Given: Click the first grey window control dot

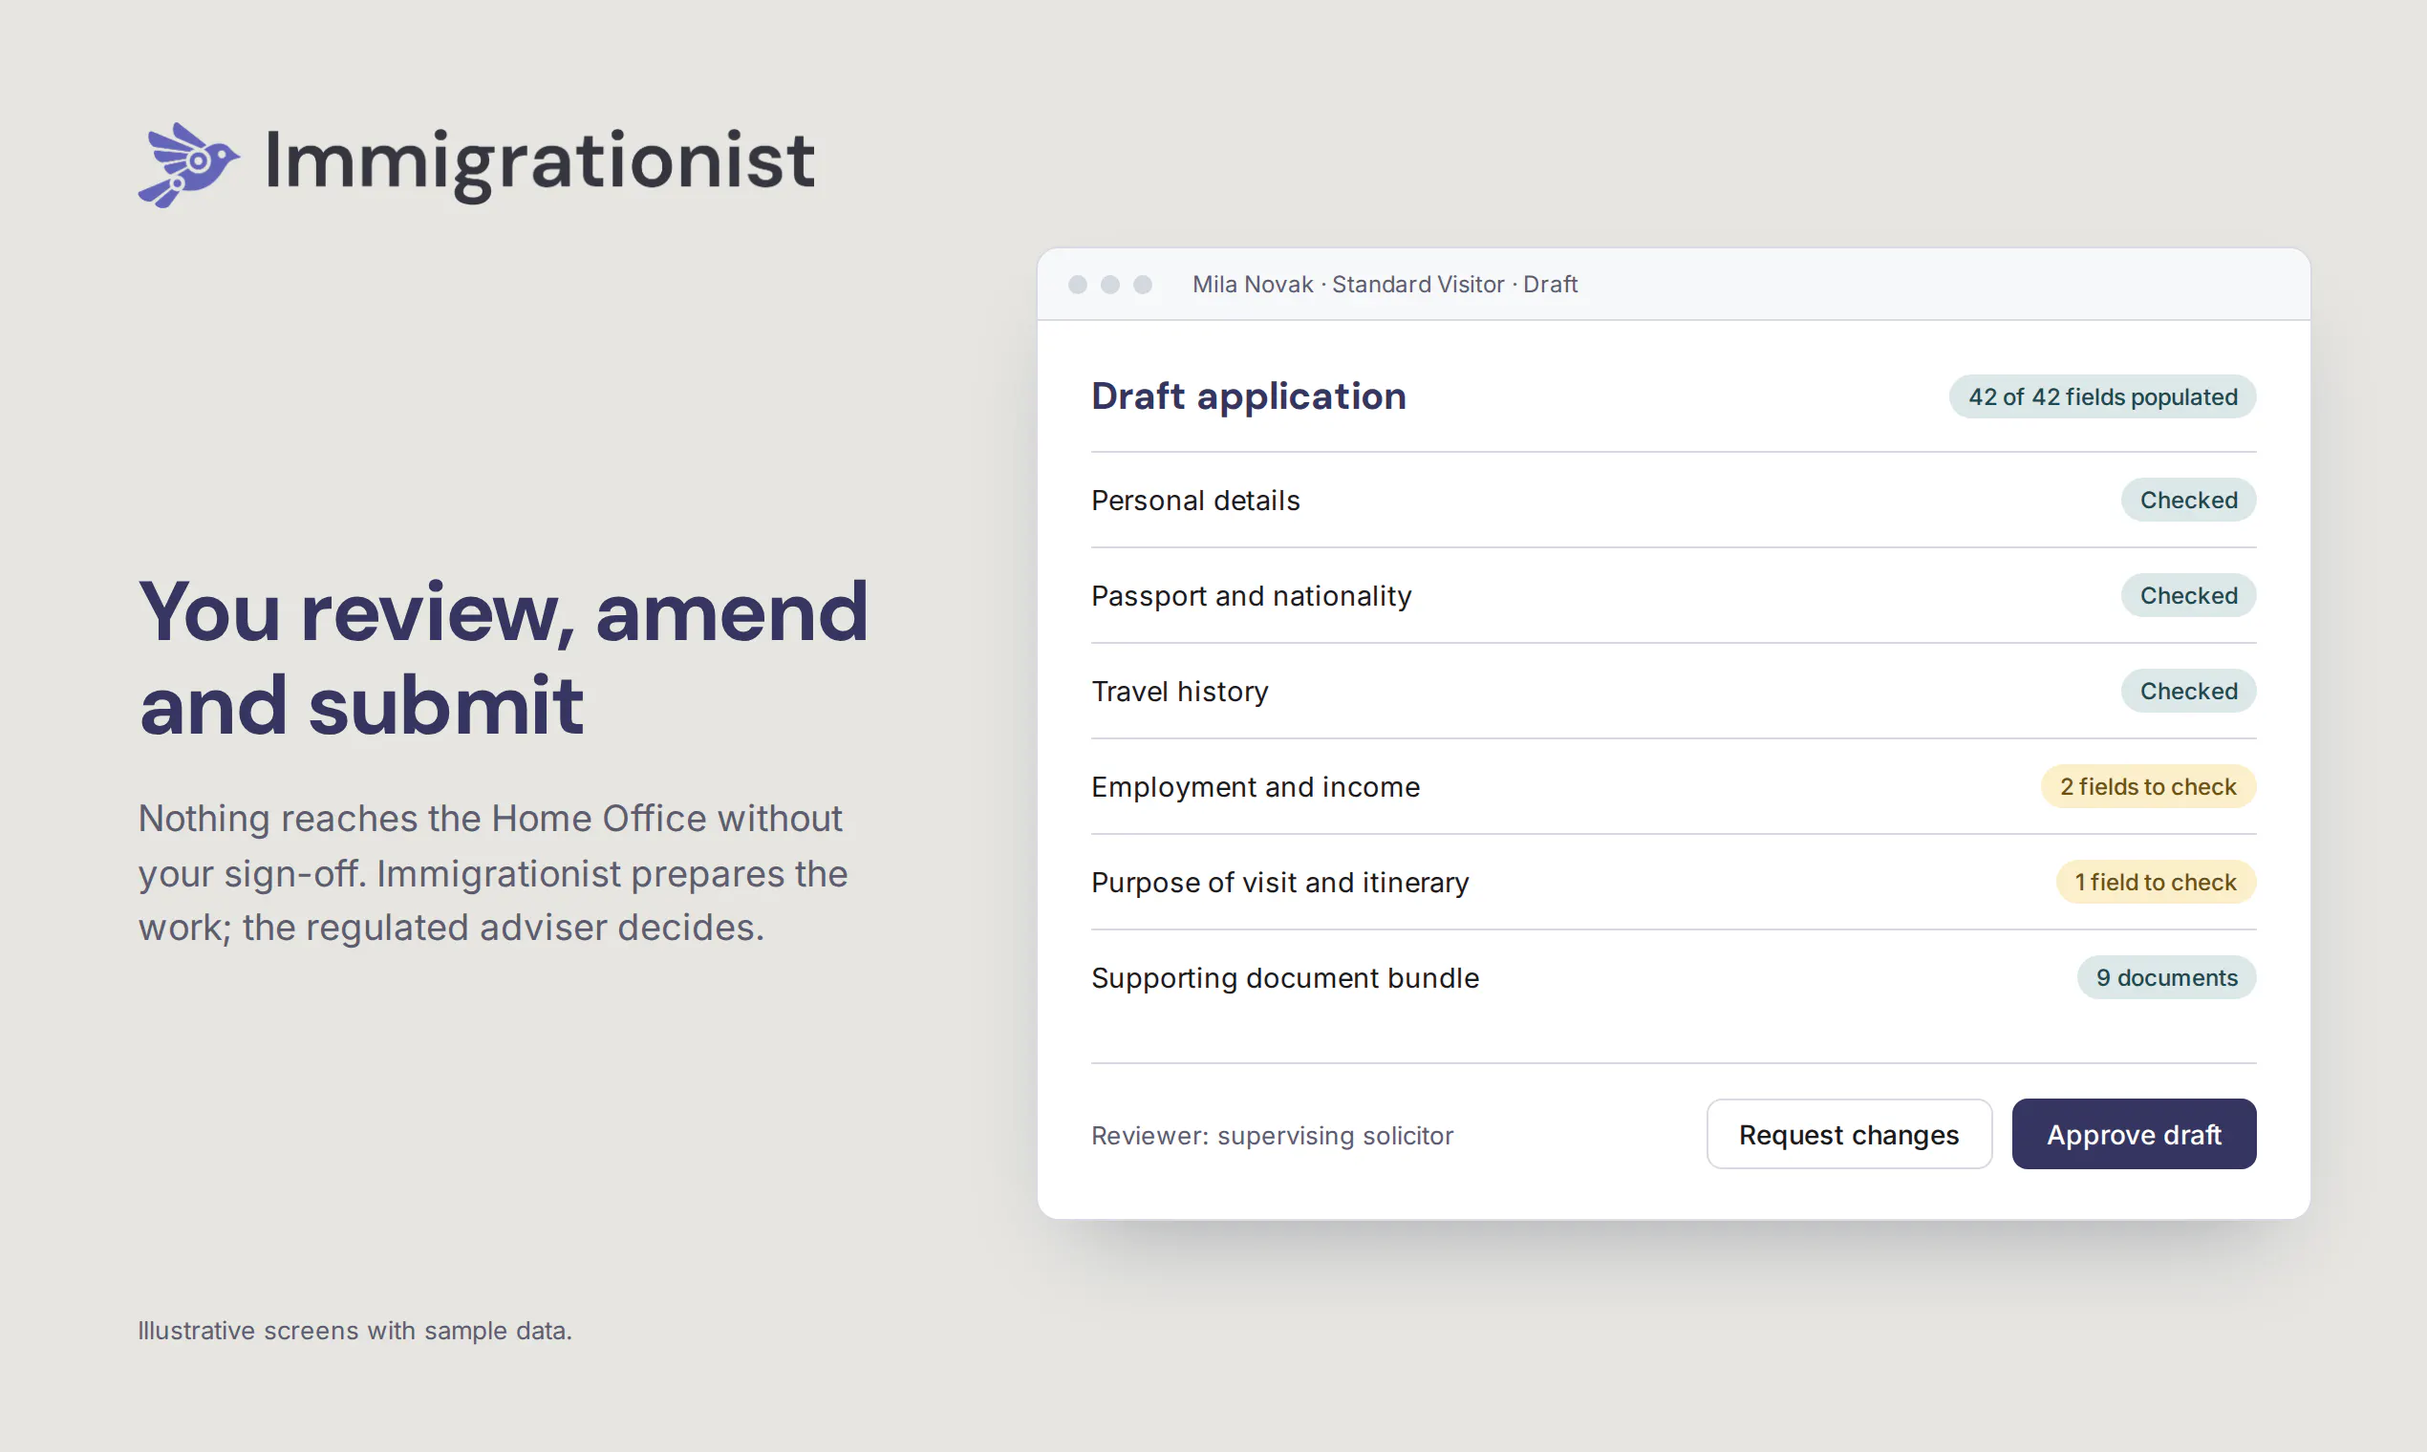Looking at the screenshot, I should [x=1078, y=285].
